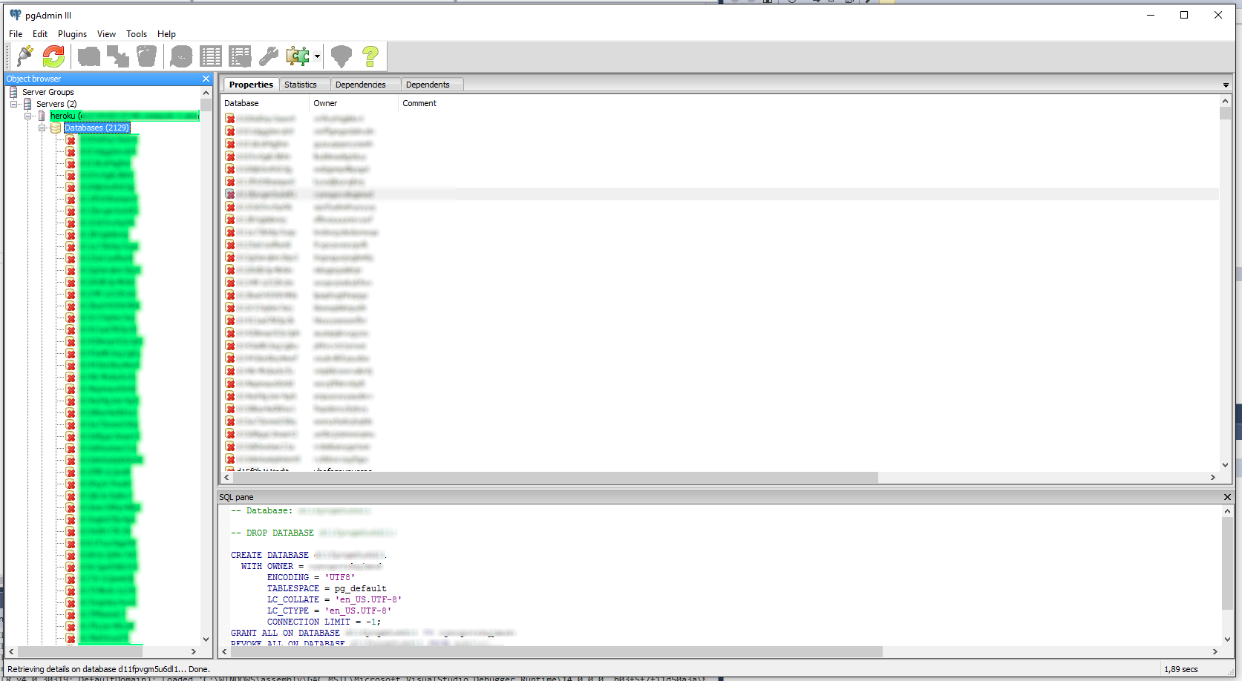The width and height of the screenshot is (1242, 681).
Task: Close the SQL pane
Action: tap(1227, 497)
